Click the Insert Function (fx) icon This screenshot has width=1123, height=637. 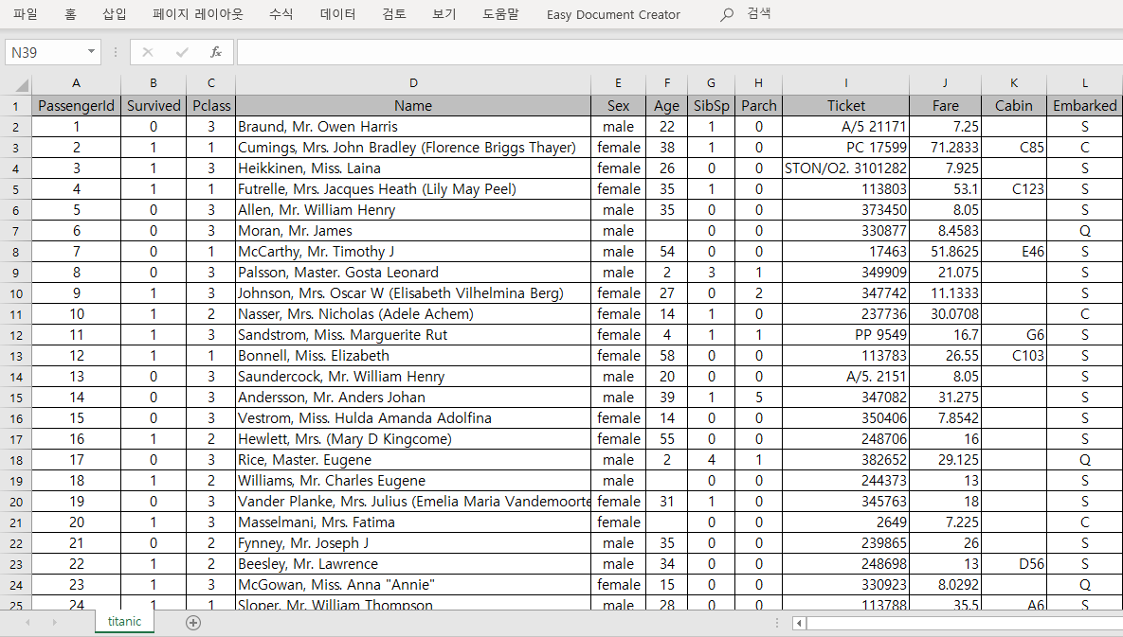216,52
